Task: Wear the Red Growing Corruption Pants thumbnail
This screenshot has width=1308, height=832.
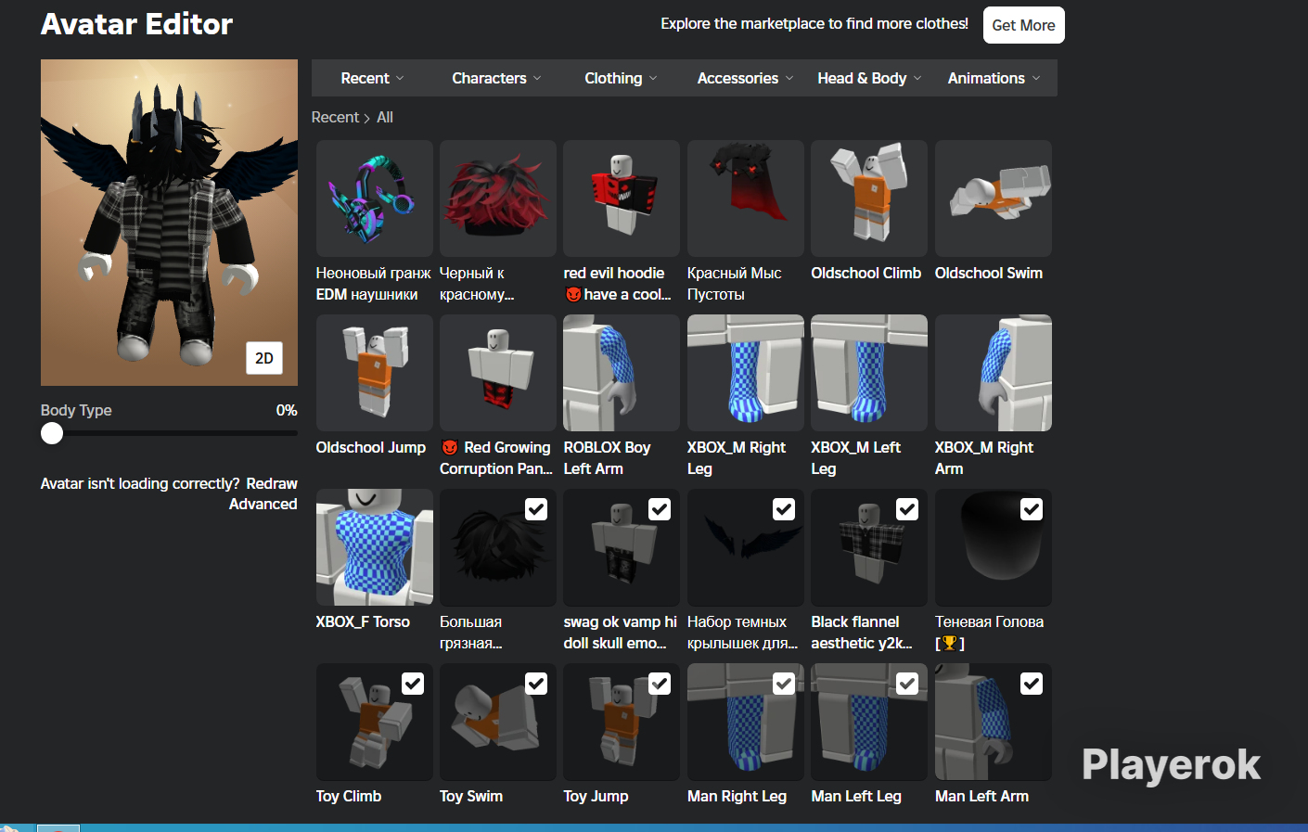Action: 498,373
